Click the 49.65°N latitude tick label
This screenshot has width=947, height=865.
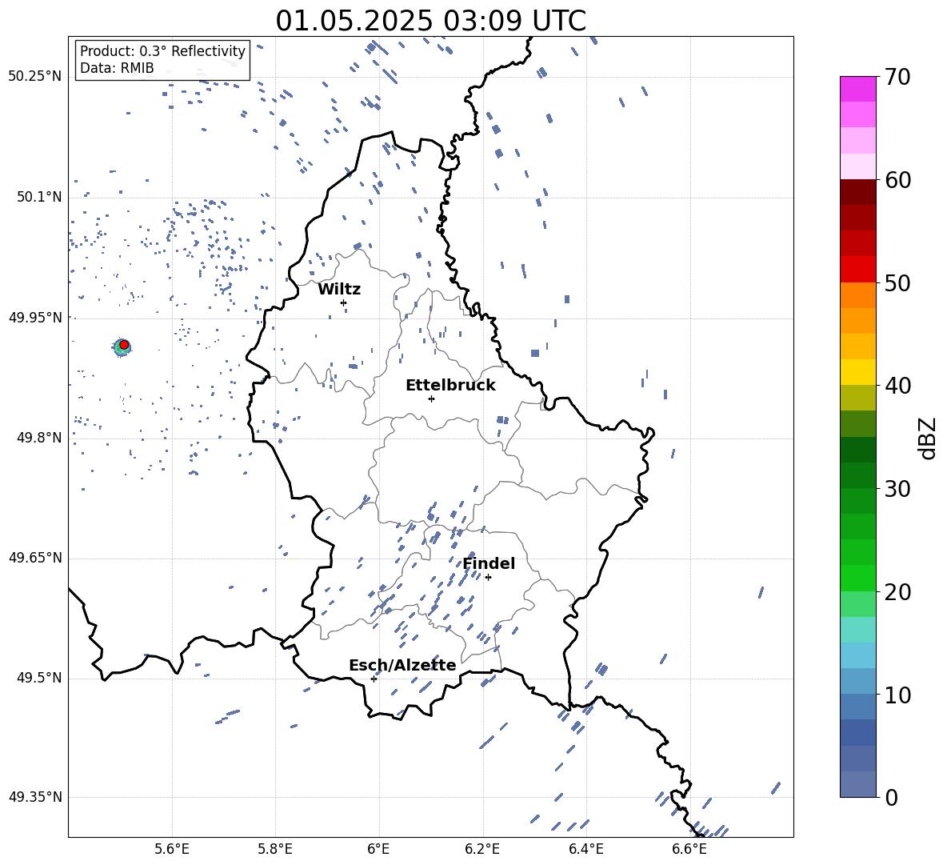pyautogui.click(x=35, y=558)
